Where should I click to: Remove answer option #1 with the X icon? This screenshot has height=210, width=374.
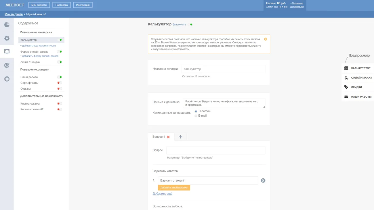[263, 180]
